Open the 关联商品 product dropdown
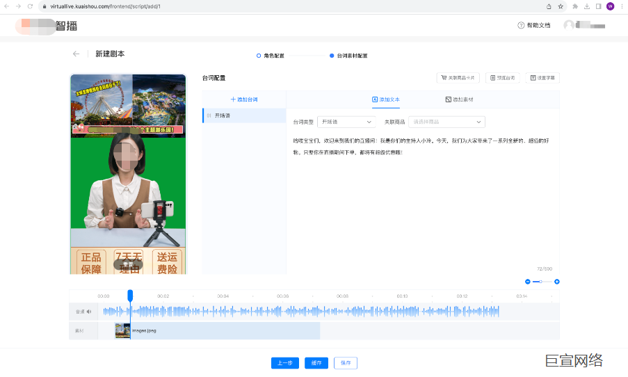This screenshot has width=628, height=377. [446, 122]
